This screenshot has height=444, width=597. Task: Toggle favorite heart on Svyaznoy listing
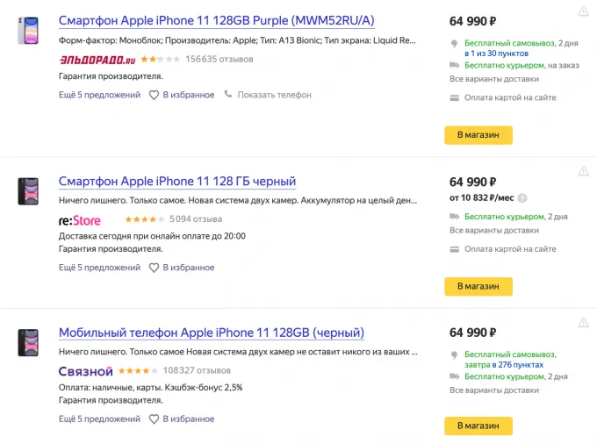[154, 419]
